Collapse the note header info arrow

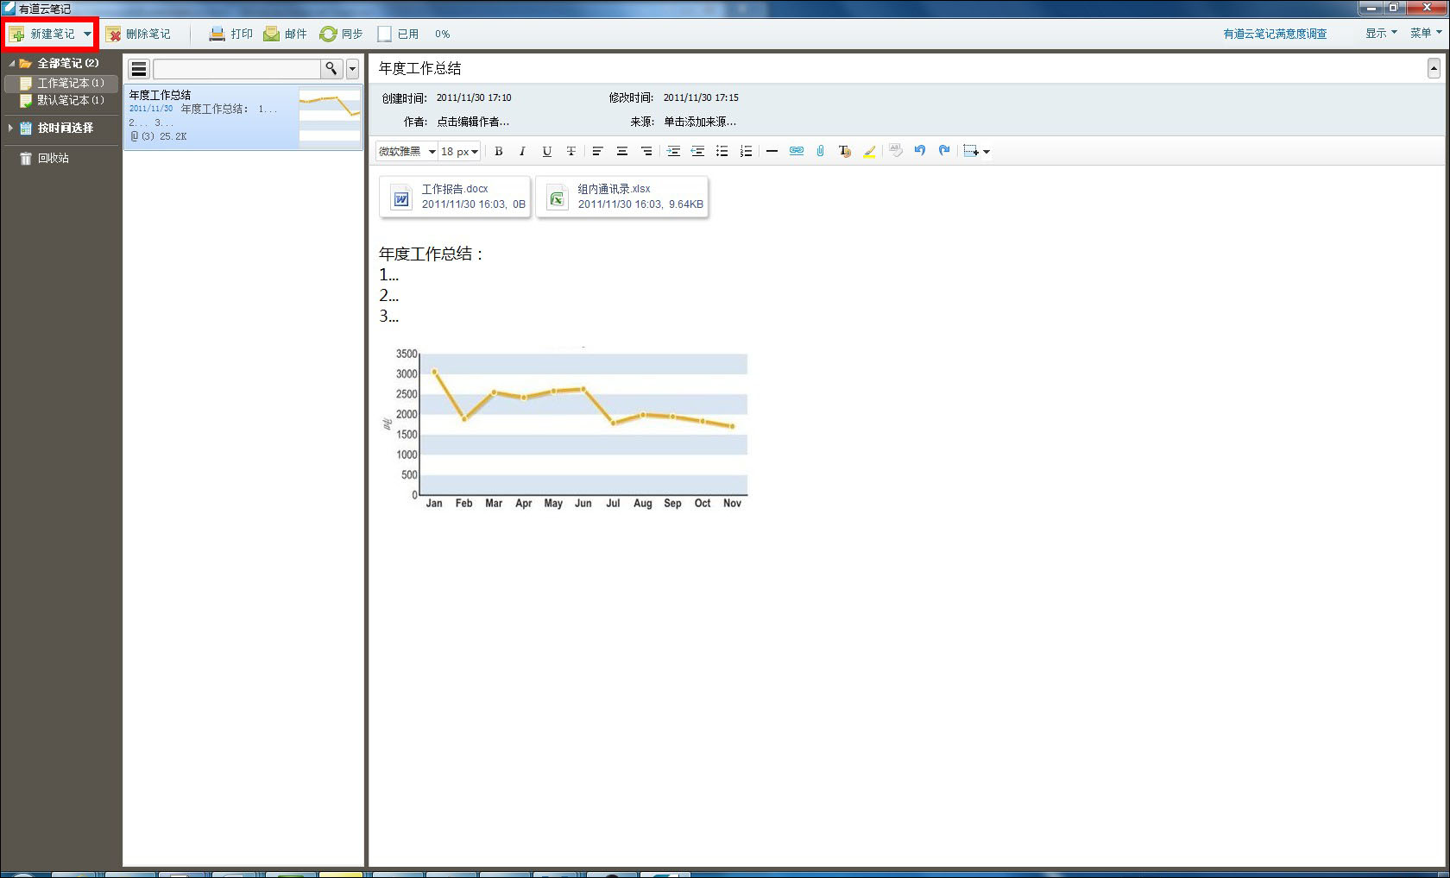[x=1434, y=69]
